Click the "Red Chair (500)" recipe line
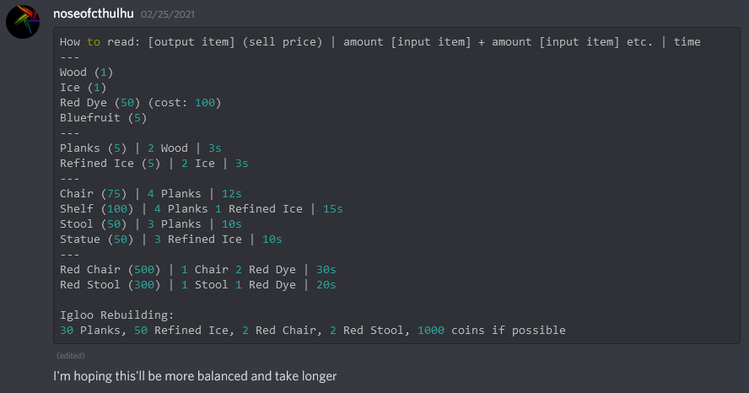 [x=198, y=269]
